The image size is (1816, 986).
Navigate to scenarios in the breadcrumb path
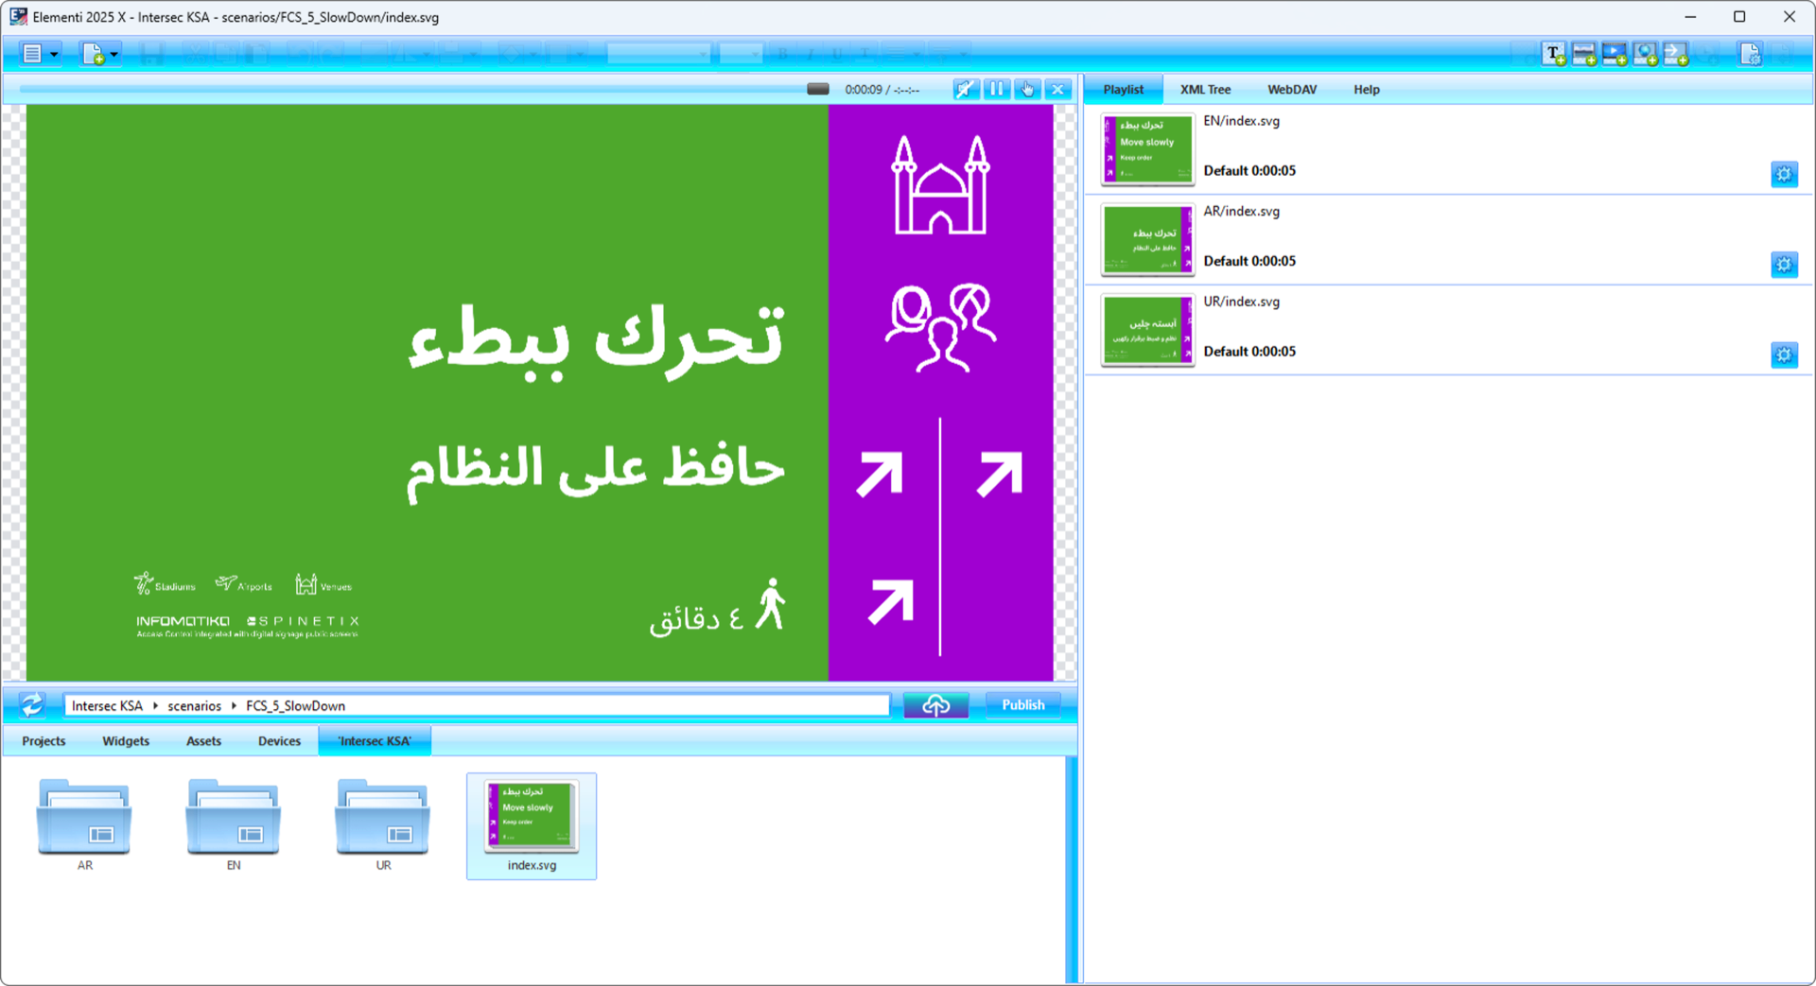(193, 705)
